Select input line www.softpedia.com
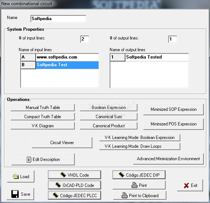 point(67,57)
